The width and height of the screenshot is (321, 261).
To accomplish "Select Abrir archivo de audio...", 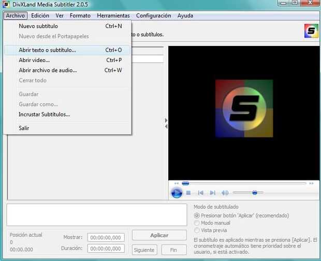I will (x=67, y=70).
